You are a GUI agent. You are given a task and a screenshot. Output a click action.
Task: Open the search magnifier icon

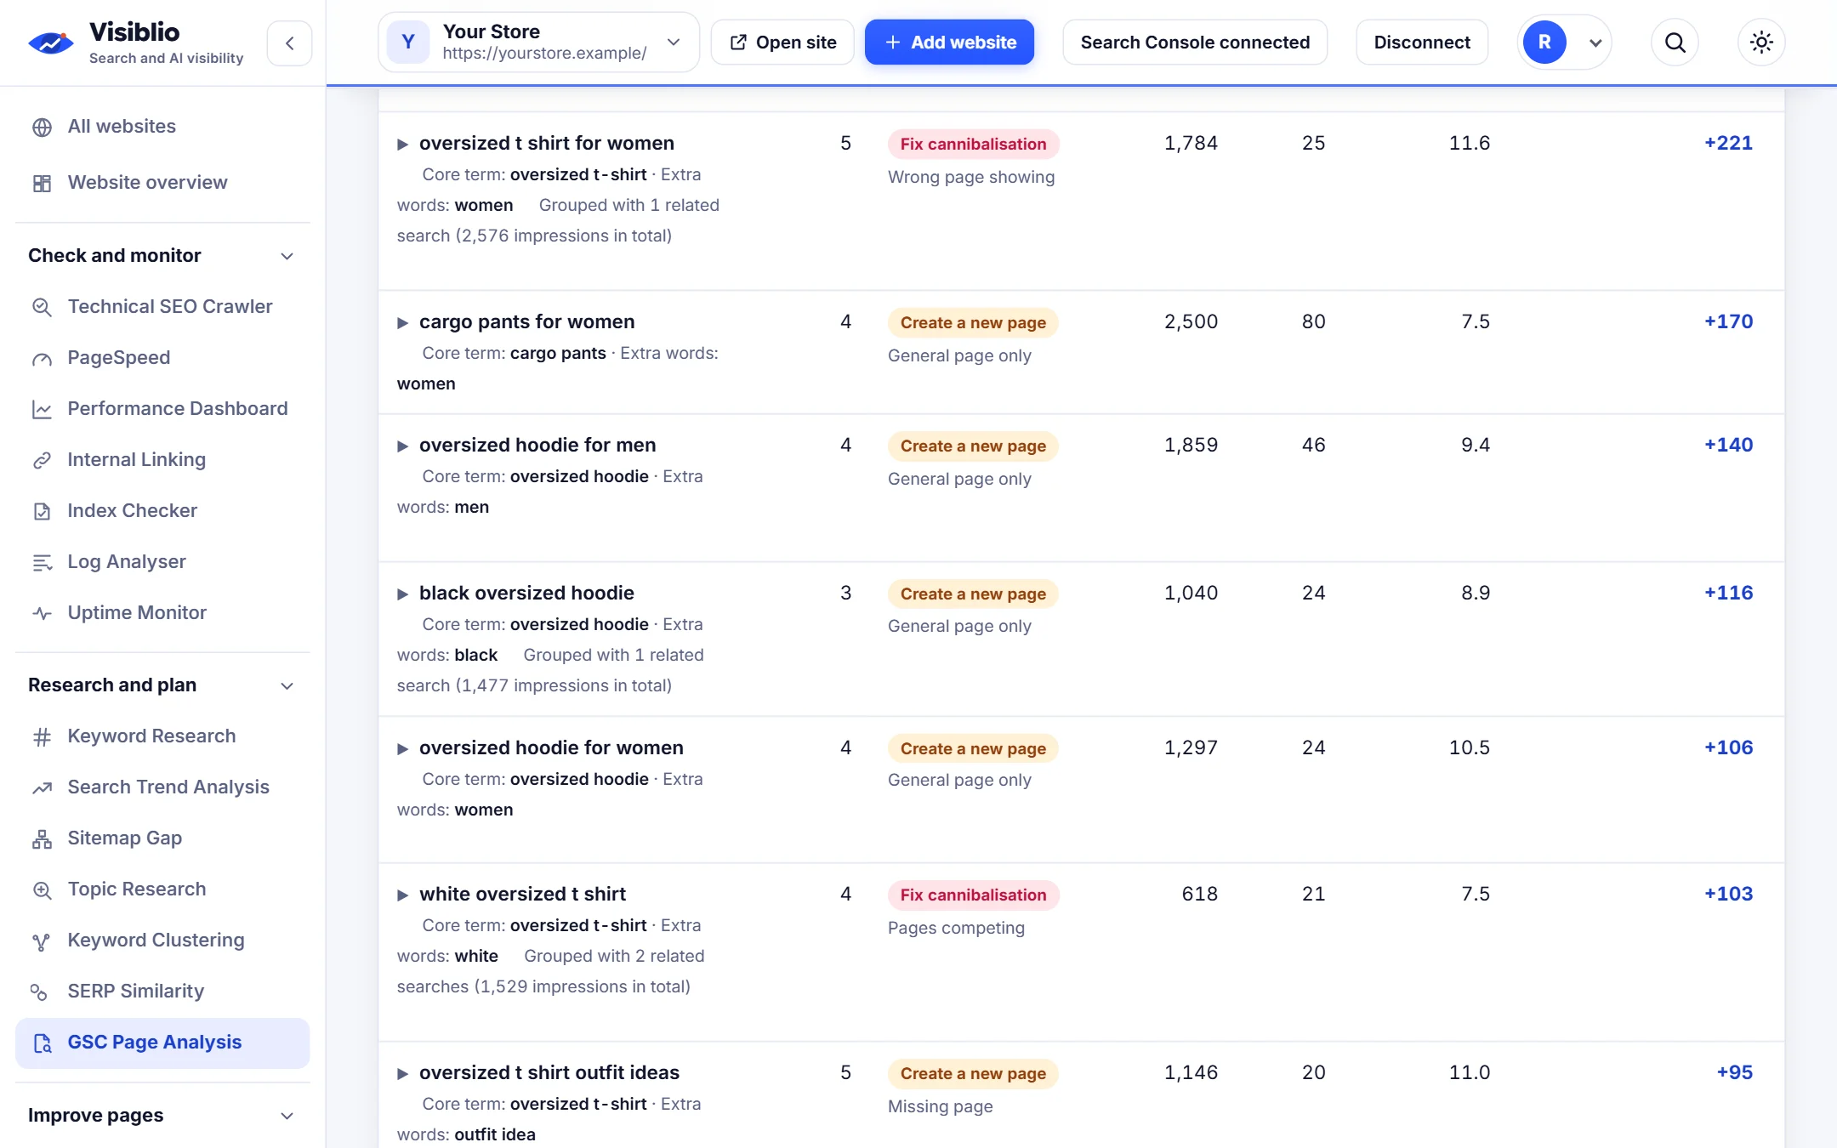click(1675, 43)
